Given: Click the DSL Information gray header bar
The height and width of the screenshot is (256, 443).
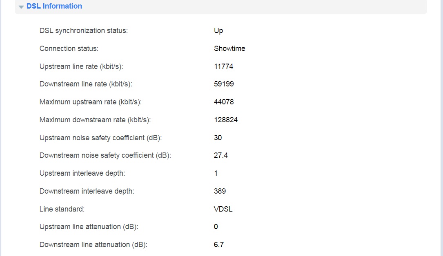Looking at the screenshot, I should 221,7.
